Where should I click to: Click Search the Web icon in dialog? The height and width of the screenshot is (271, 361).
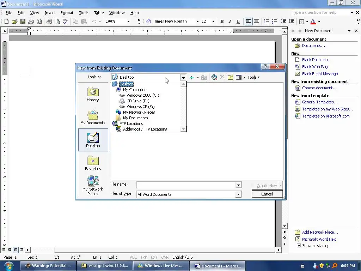tap(214, 77)
